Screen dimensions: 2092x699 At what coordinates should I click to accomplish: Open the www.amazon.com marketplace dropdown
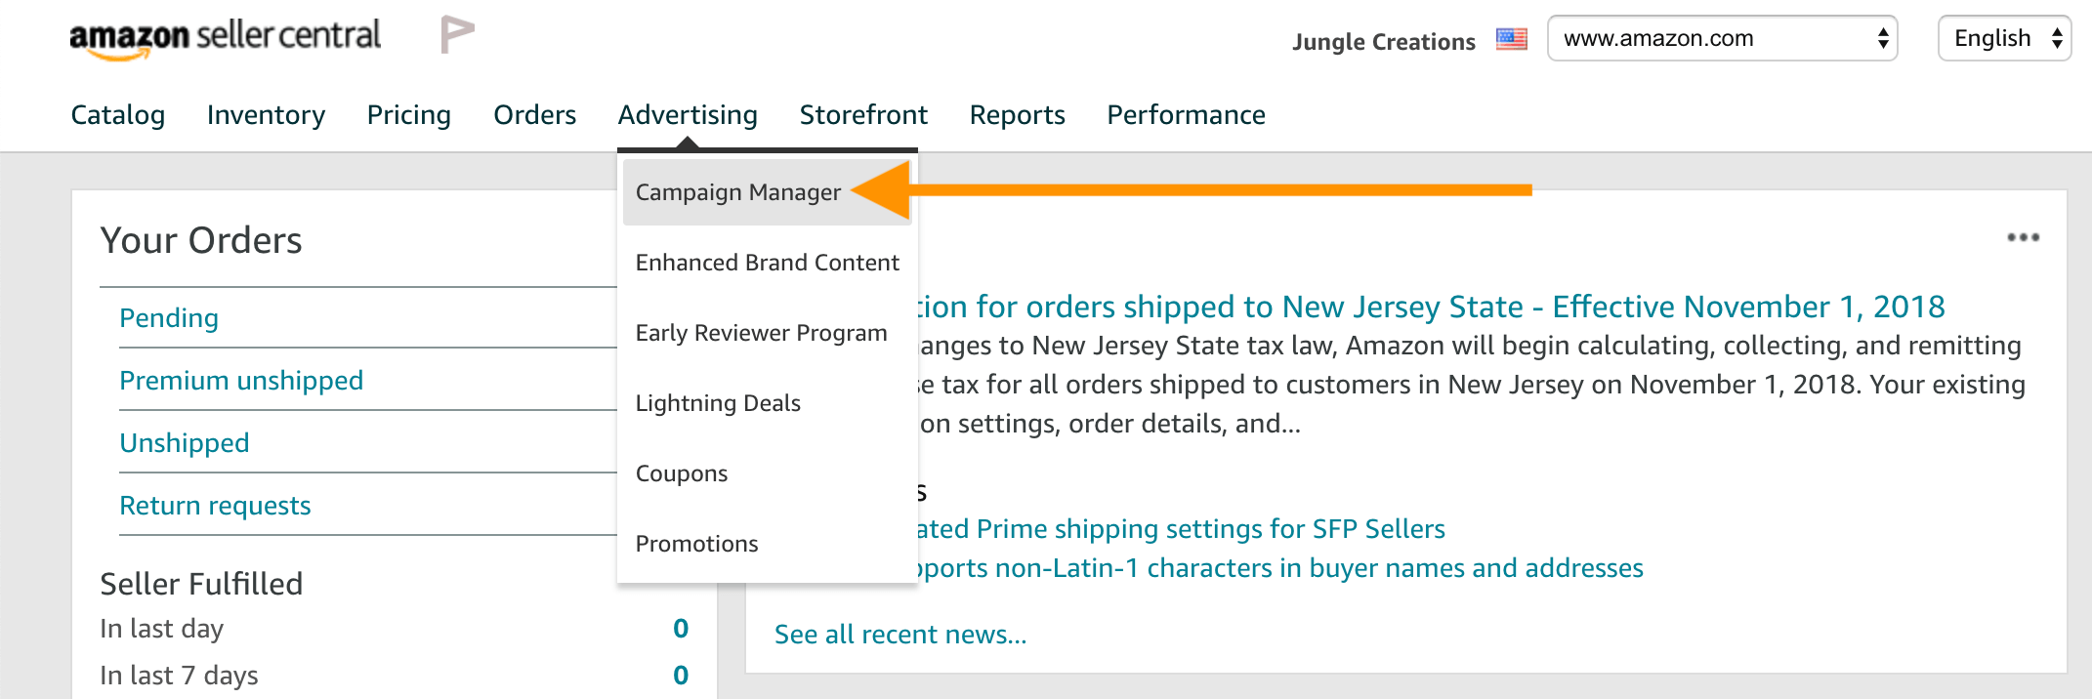coord(1722,39)
